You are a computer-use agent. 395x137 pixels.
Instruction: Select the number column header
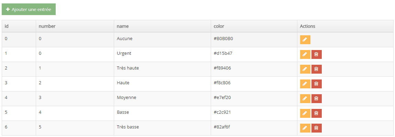click(x=75, y=26)
